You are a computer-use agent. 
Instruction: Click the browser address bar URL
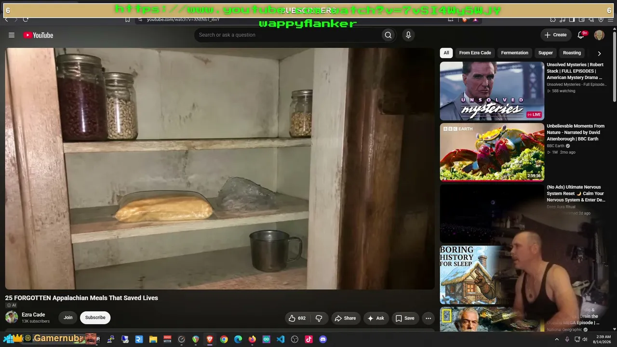pyautogui.click(x=183, y=19)
